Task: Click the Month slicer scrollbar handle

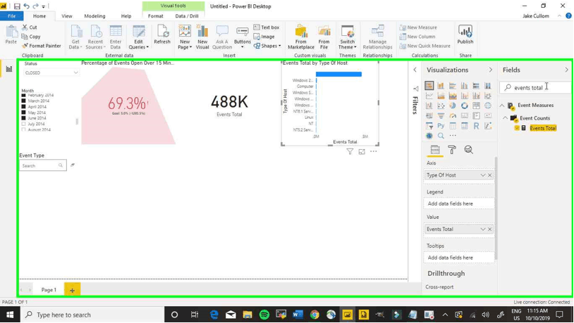Action: (x=77, y=121)
